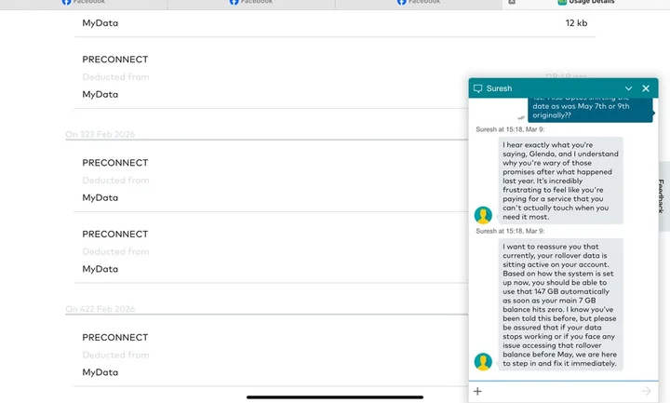The height and width of the screenshot is (403, 670).
Task: Open the vertical Feedback side tab
Action: (663, 195)
